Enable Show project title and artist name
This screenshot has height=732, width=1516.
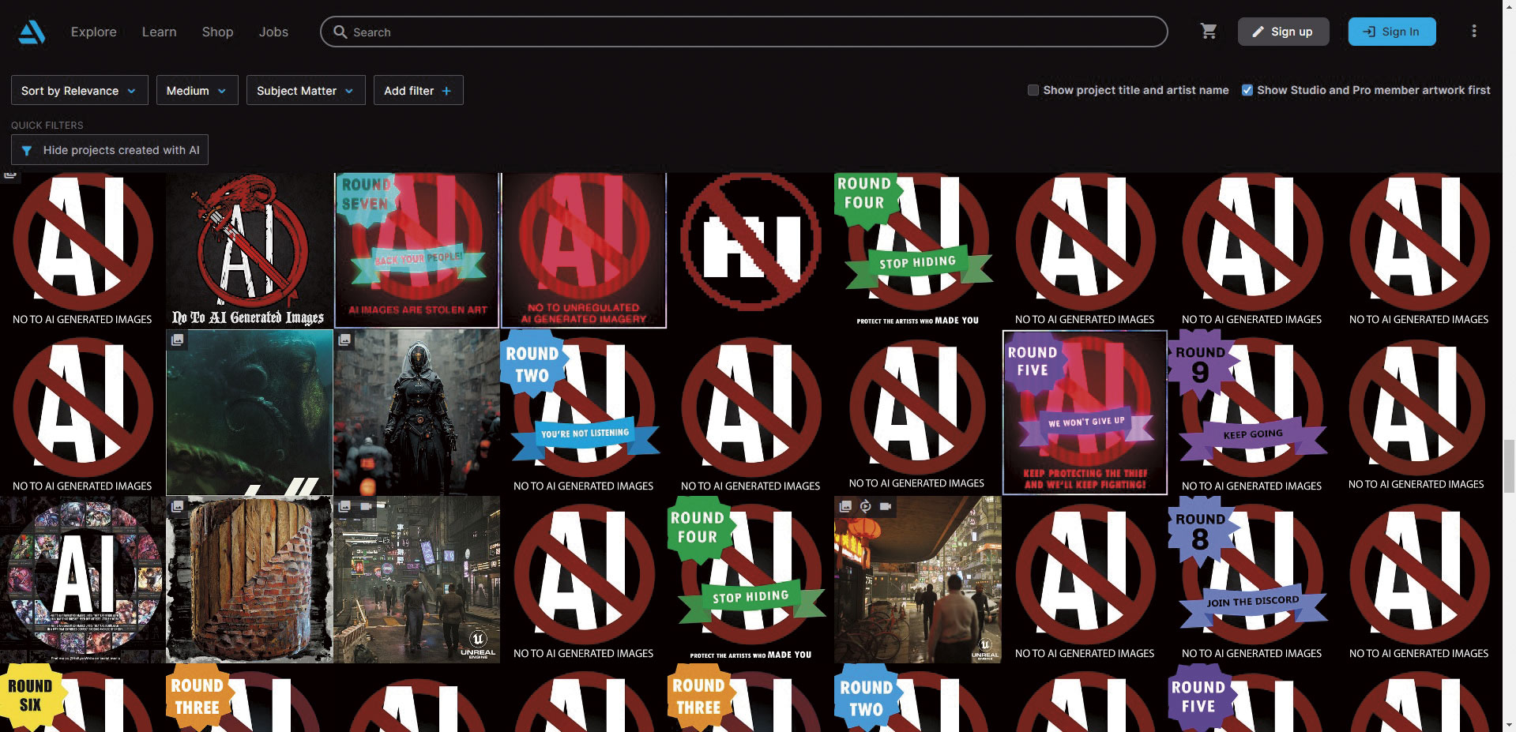1033,90
